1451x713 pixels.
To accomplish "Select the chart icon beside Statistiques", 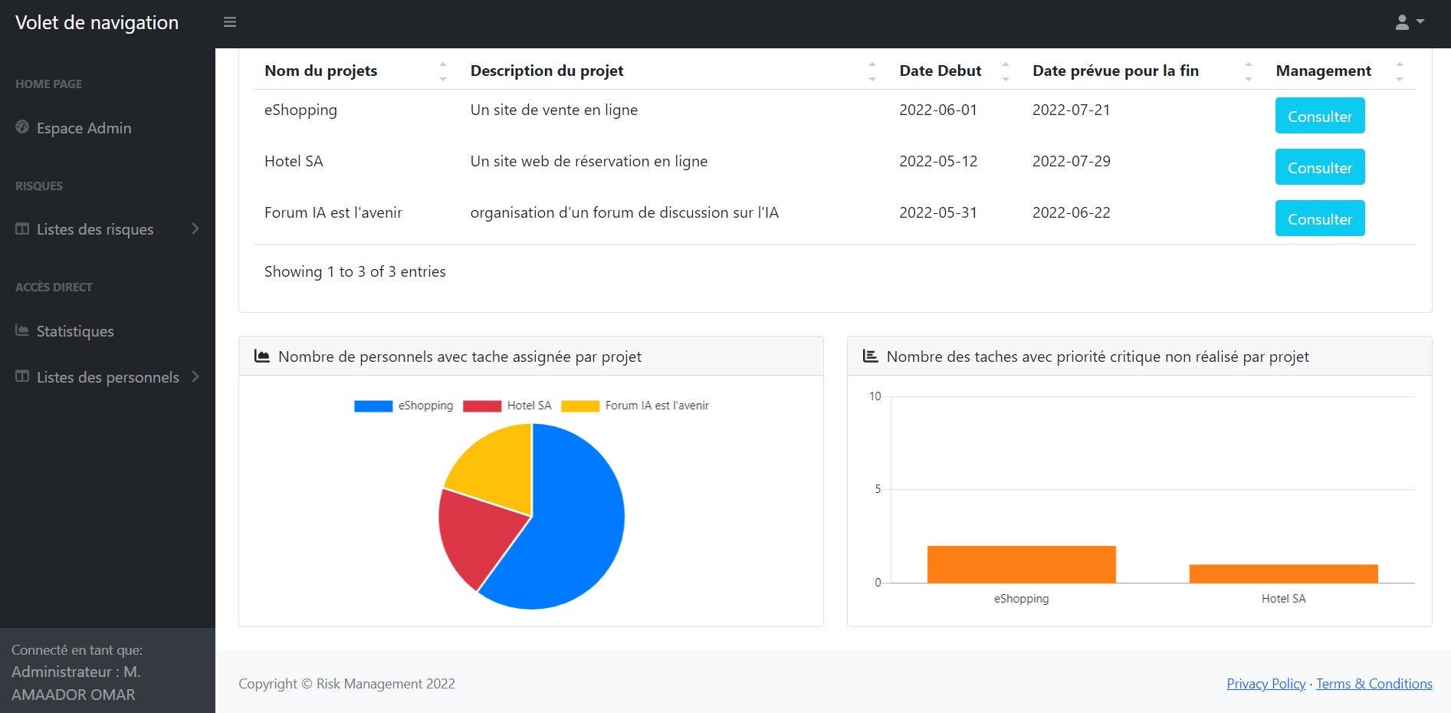I will [x=21, y=330].
